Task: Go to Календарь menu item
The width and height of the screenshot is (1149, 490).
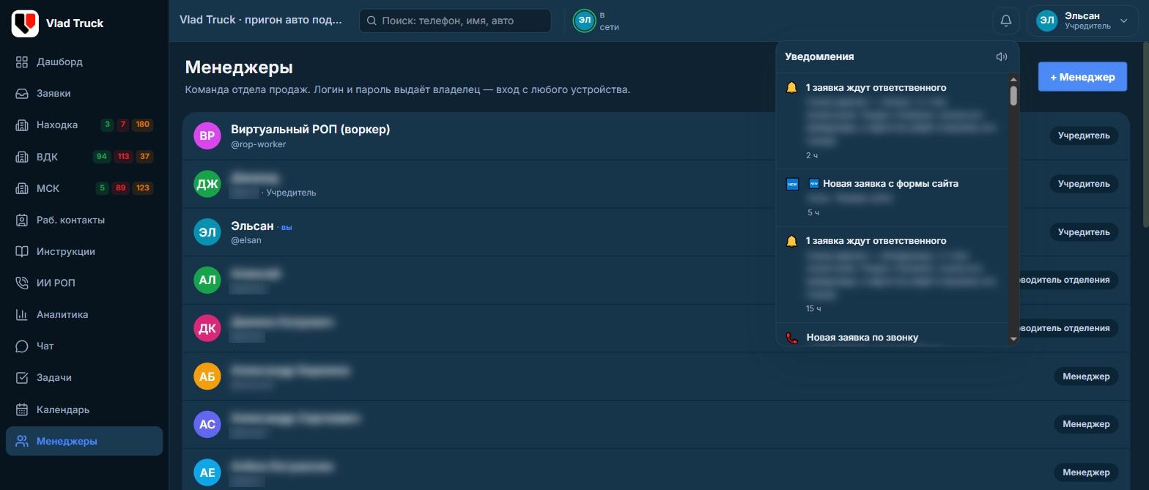Action: click(x=84, y=409)
